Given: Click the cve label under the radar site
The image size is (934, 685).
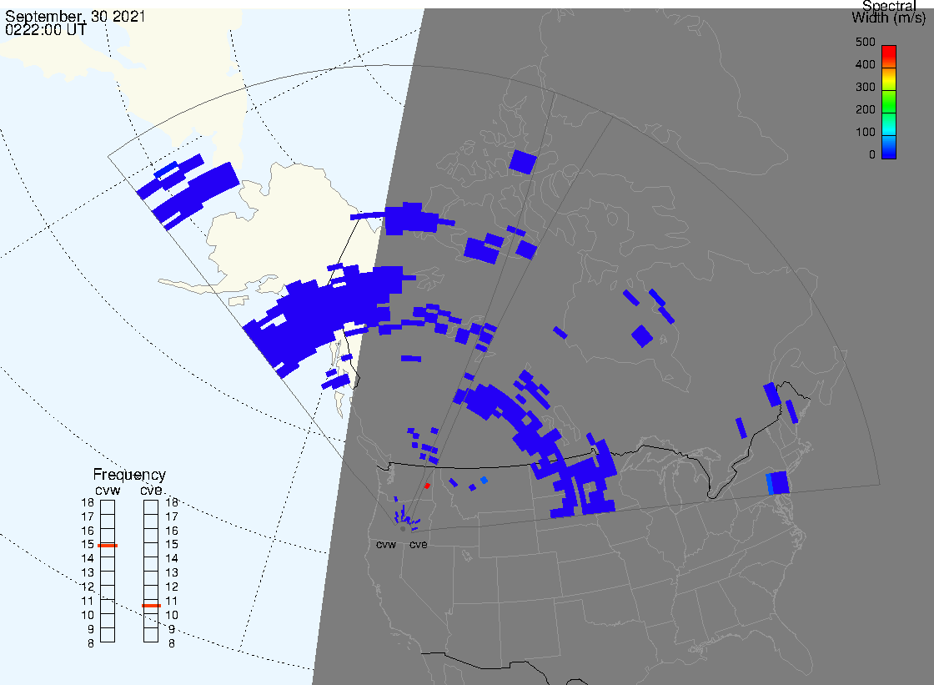Looking at the screenshot, I should pos(418,545).
